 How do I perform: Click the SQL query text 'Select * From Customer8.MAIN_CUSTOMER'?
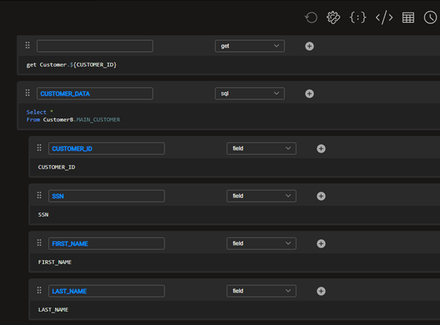pos(73,116)
